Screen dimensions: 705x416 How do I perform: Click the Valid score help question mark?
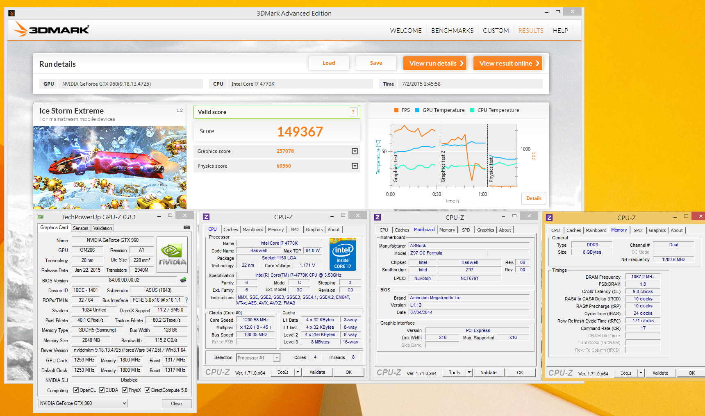pos(353,112)
